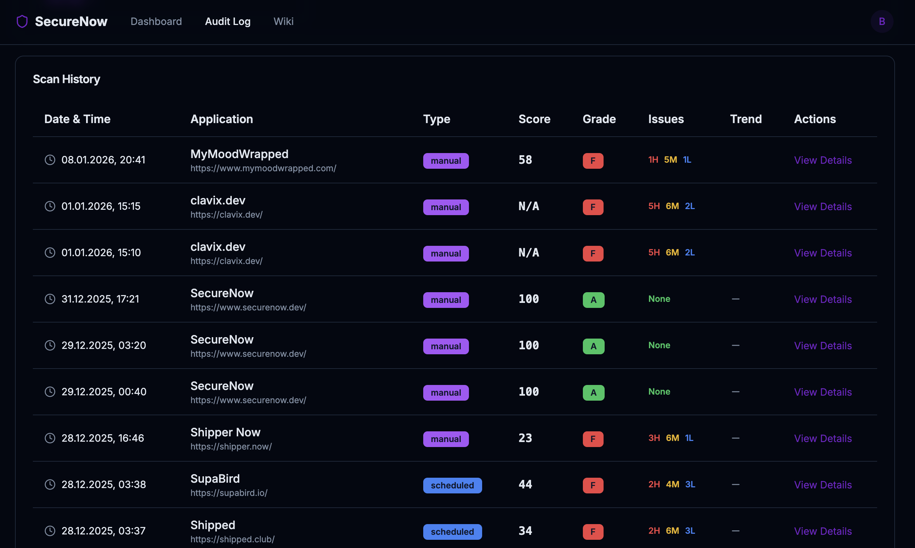Click the https://shipper.now/ URL
Image resolution: width=915 pixels, height=548 pixels.
point(231,446)
